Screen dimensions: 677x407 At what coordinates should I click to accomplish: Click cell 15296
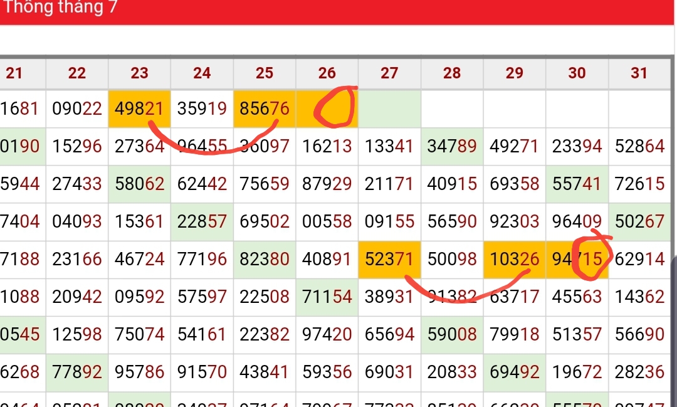coord(77,147)
